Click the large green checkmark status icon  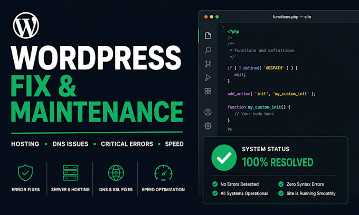pyautogui.click(x=224, y=158)
